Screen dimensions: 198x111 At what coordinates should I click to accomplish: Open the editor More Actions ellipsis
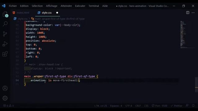click(193, 13)
